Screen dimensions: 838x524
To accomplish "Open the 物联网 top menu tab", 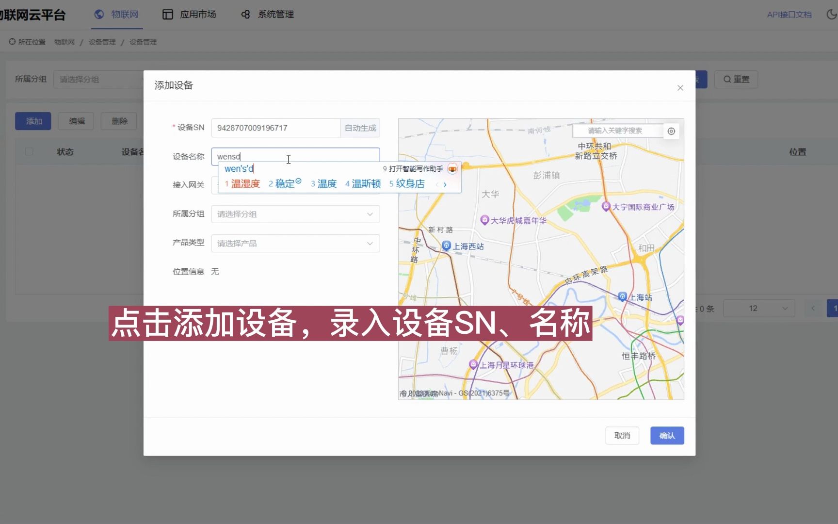I will (x=116, y=15).
